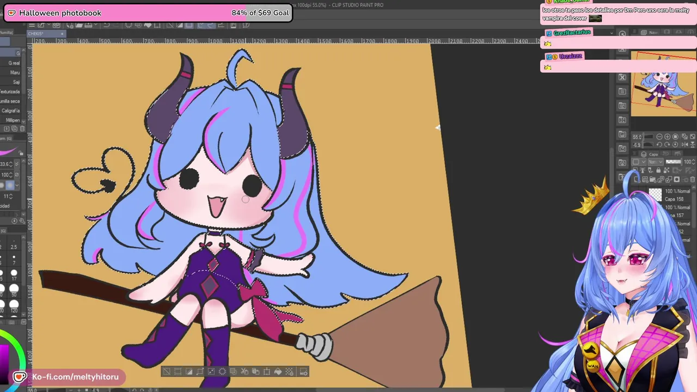Click the camera icon in right dock
This screenshot has width=697, height=392.
tap(622, 163)
